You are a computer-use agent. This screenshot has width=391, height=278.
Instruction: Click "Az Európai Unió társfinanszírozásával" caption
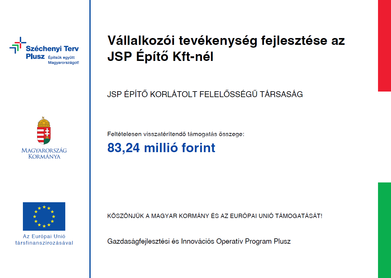pyautogui.click(x=44, y=240)
